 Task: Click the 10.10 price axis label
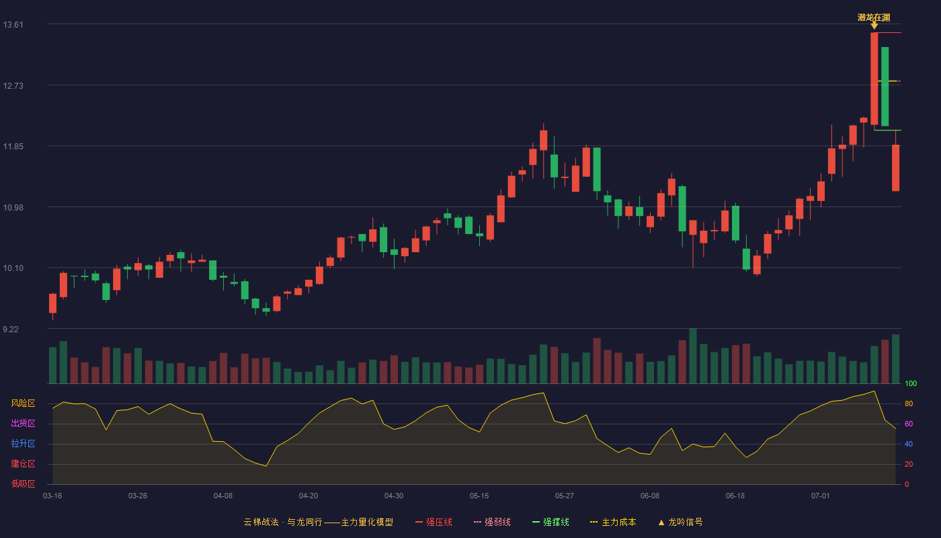tap(13, 268)
